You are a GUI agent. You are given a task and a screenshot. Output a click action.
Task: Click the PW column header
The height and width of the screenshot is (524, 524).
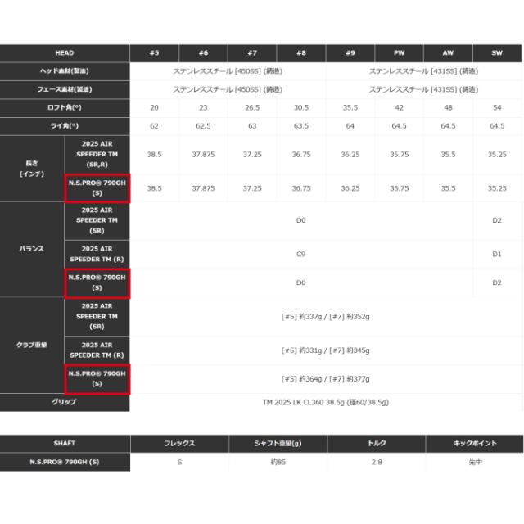click(399, 53)
